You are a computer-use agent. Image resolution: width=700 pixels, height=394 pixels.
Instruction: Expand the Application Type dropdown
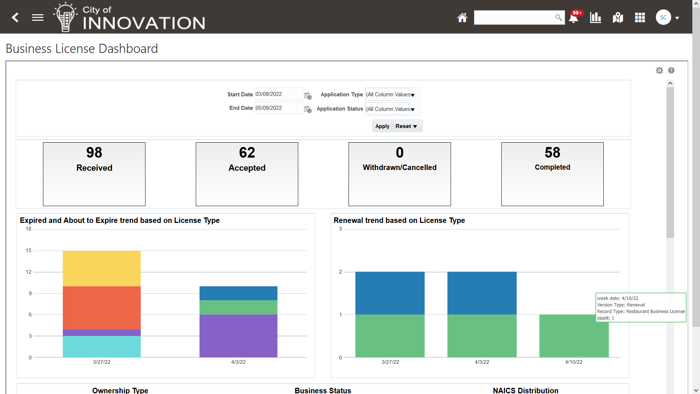[413, 95]
